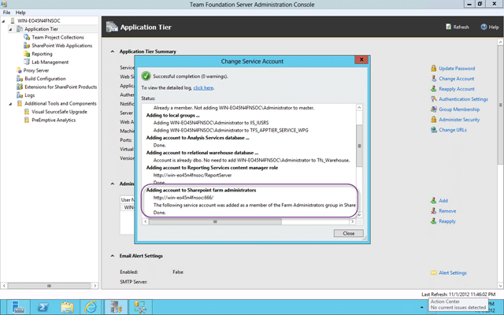This screenshot has height=315, width=504.
Task: Select the Proxy Server tree icon
Action: pos(19,70)
